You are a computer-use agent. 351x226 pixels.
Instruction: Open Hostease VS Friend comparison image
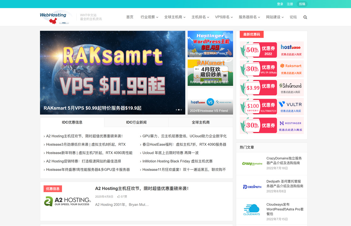[x=210, y=101]
